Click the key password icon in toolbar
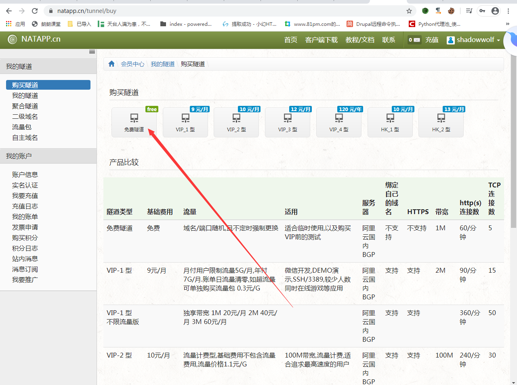Viewport: 517px width, 385px height. [x=482, y=11]
